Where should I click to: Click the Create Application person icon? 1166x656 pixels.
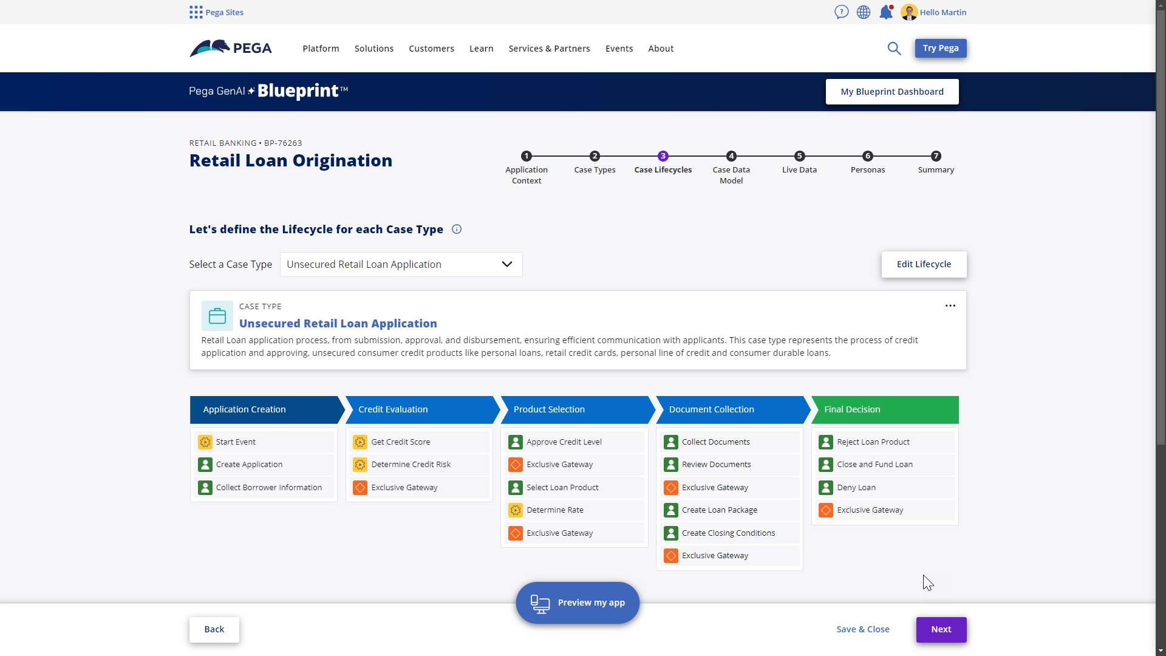[205, 465]
